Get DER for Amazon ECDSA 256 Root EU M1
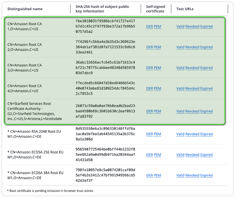 pos(150,155)
